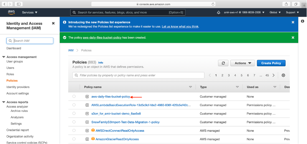Screen dimensions: 307x144
Task: Open the notifications bell icon
Action: [218, 12]
